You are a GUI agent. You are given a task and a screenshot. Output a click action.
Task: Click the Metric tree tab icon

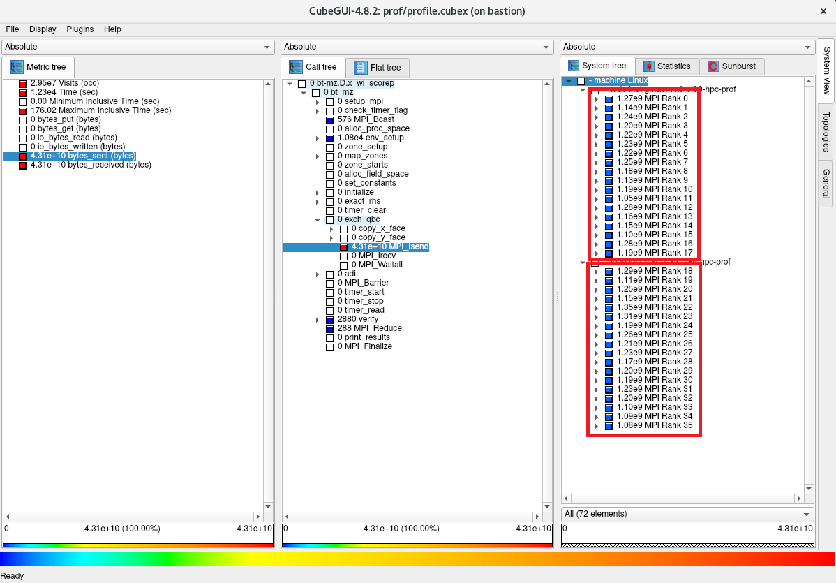coord(16,67)
